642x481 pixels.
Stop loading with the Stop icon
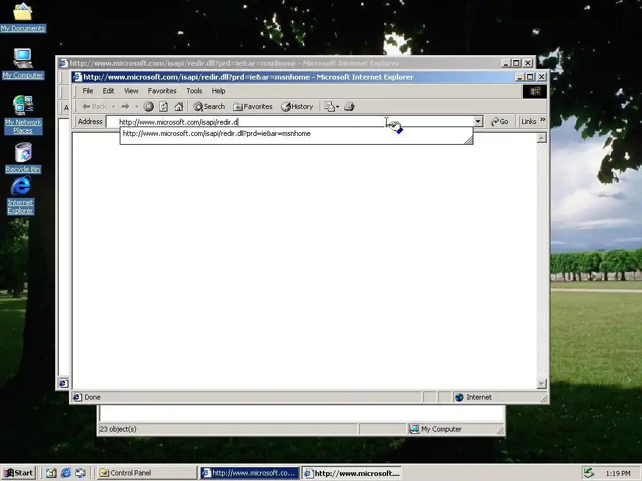149,106
